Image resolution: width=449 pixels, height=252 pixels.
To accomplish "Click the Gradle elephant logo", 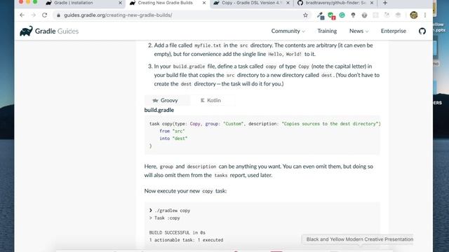I will 26,31.
